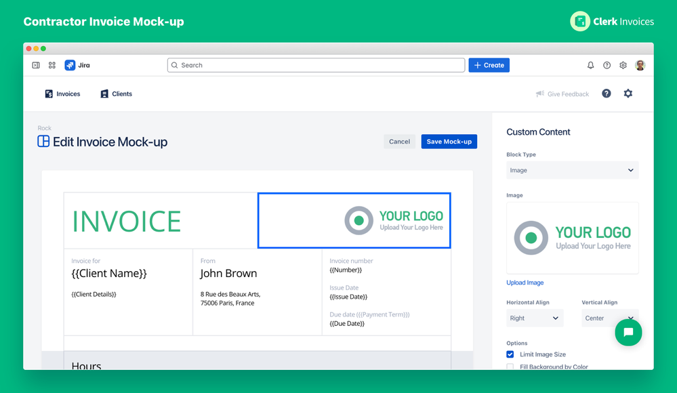Open the Block Type dropdown showing Image
Viewport: 677px width, 393px height.
tap(572, 170)
